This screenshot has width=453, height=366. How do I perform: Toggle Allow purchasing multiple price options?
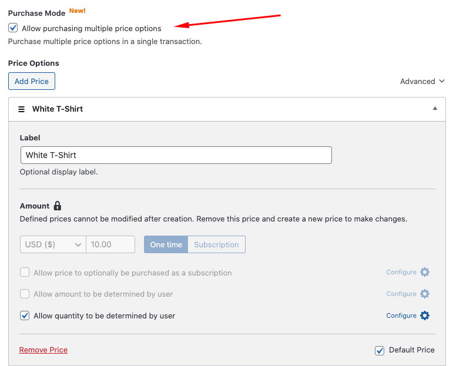(x=14, y=28)
